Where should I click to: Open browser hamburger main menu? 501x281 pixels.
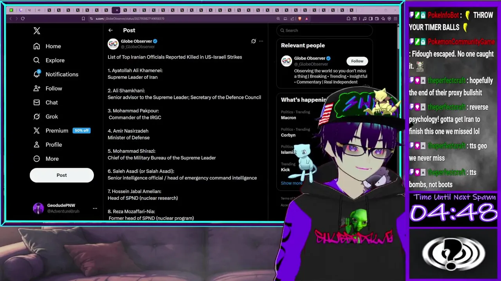pyautogui.click(x=396, y=18)
